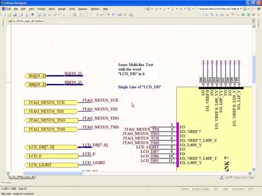Click the Print icon in toolbar
Image resolution: width=262 pixels, height=196 pixels.
pos(21,15)
